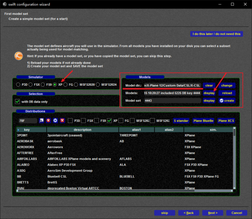Click the 78F filter text field
Screen dimensions: 252x219
click(x=28, y=121)
